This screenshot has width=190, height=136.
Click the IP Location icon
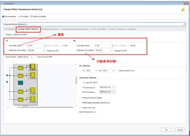19,16
